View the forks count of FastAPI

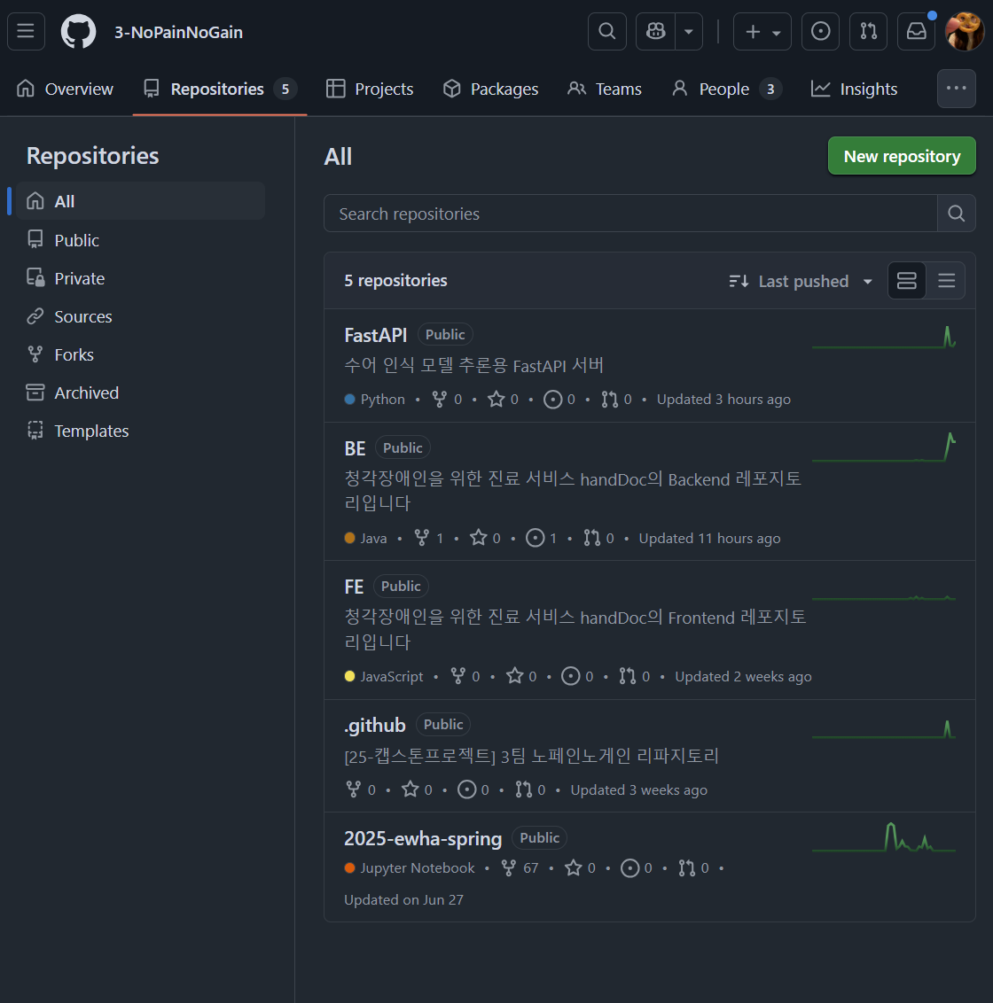click(447, 399)
